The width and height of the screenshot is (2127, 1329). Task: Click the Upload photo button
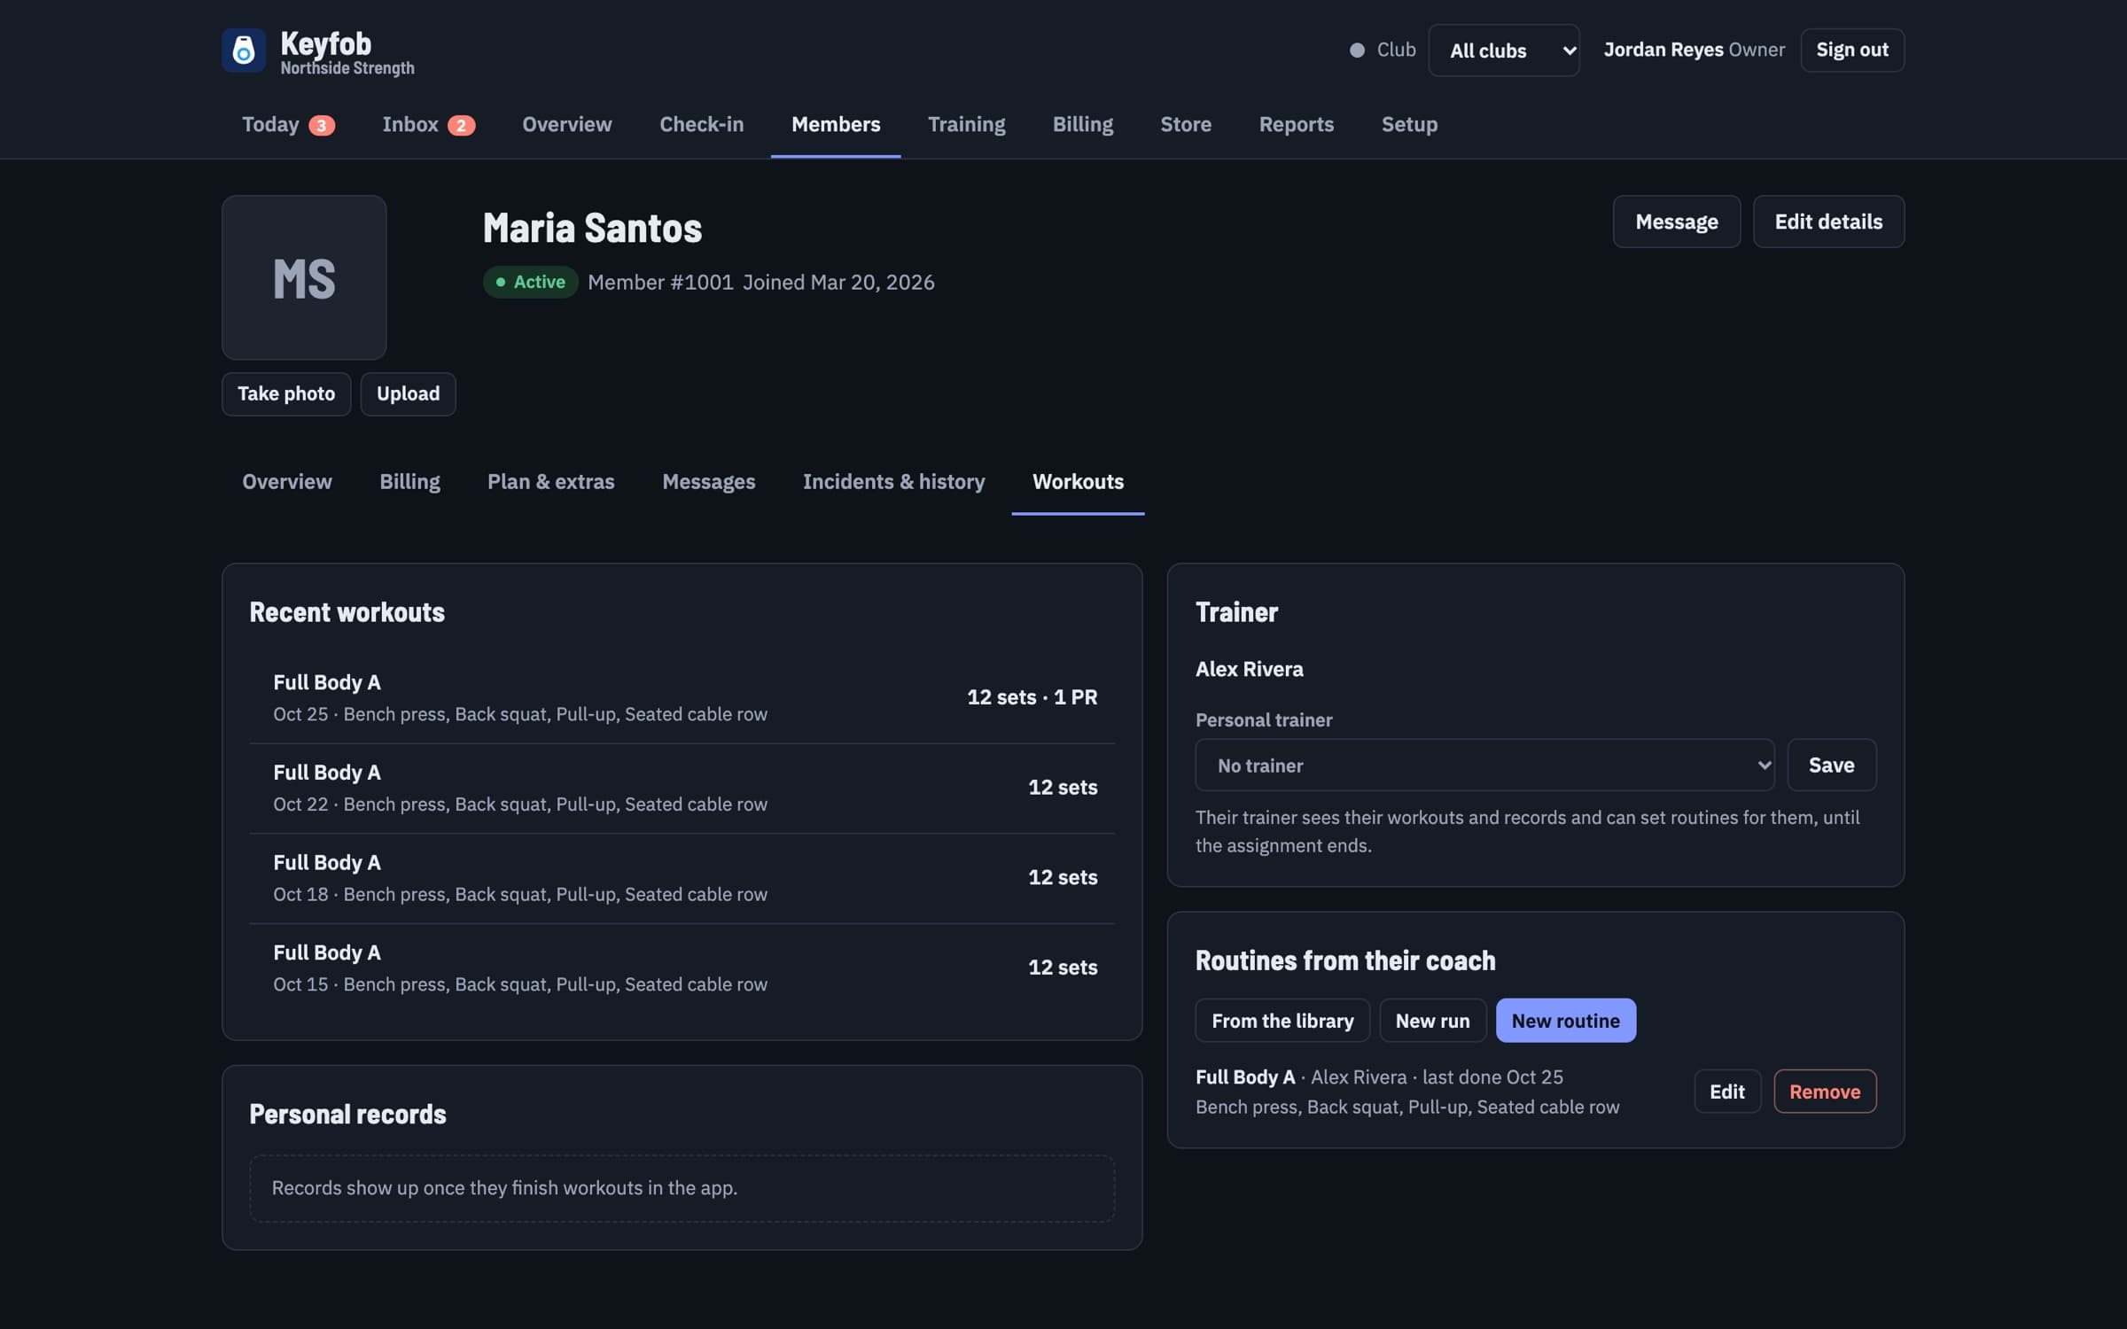tap(408, 393)
